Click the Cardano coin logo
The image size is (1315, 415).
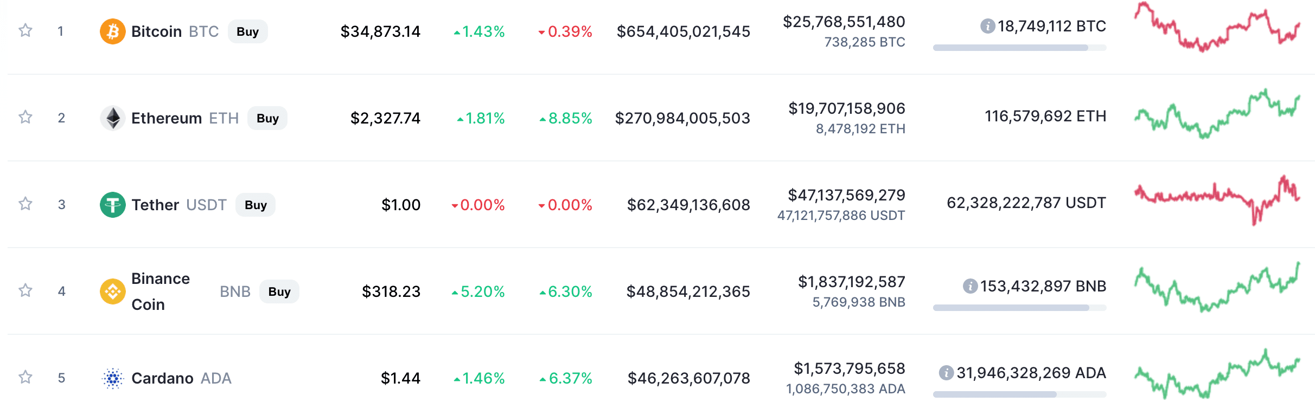[112, 378]
